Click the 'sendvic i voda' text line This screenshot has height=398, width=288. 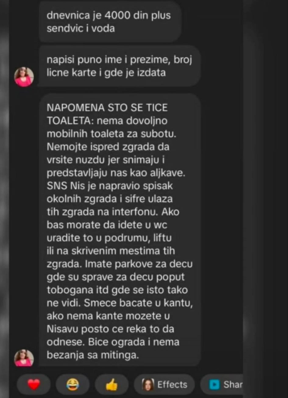click(81, 28)
